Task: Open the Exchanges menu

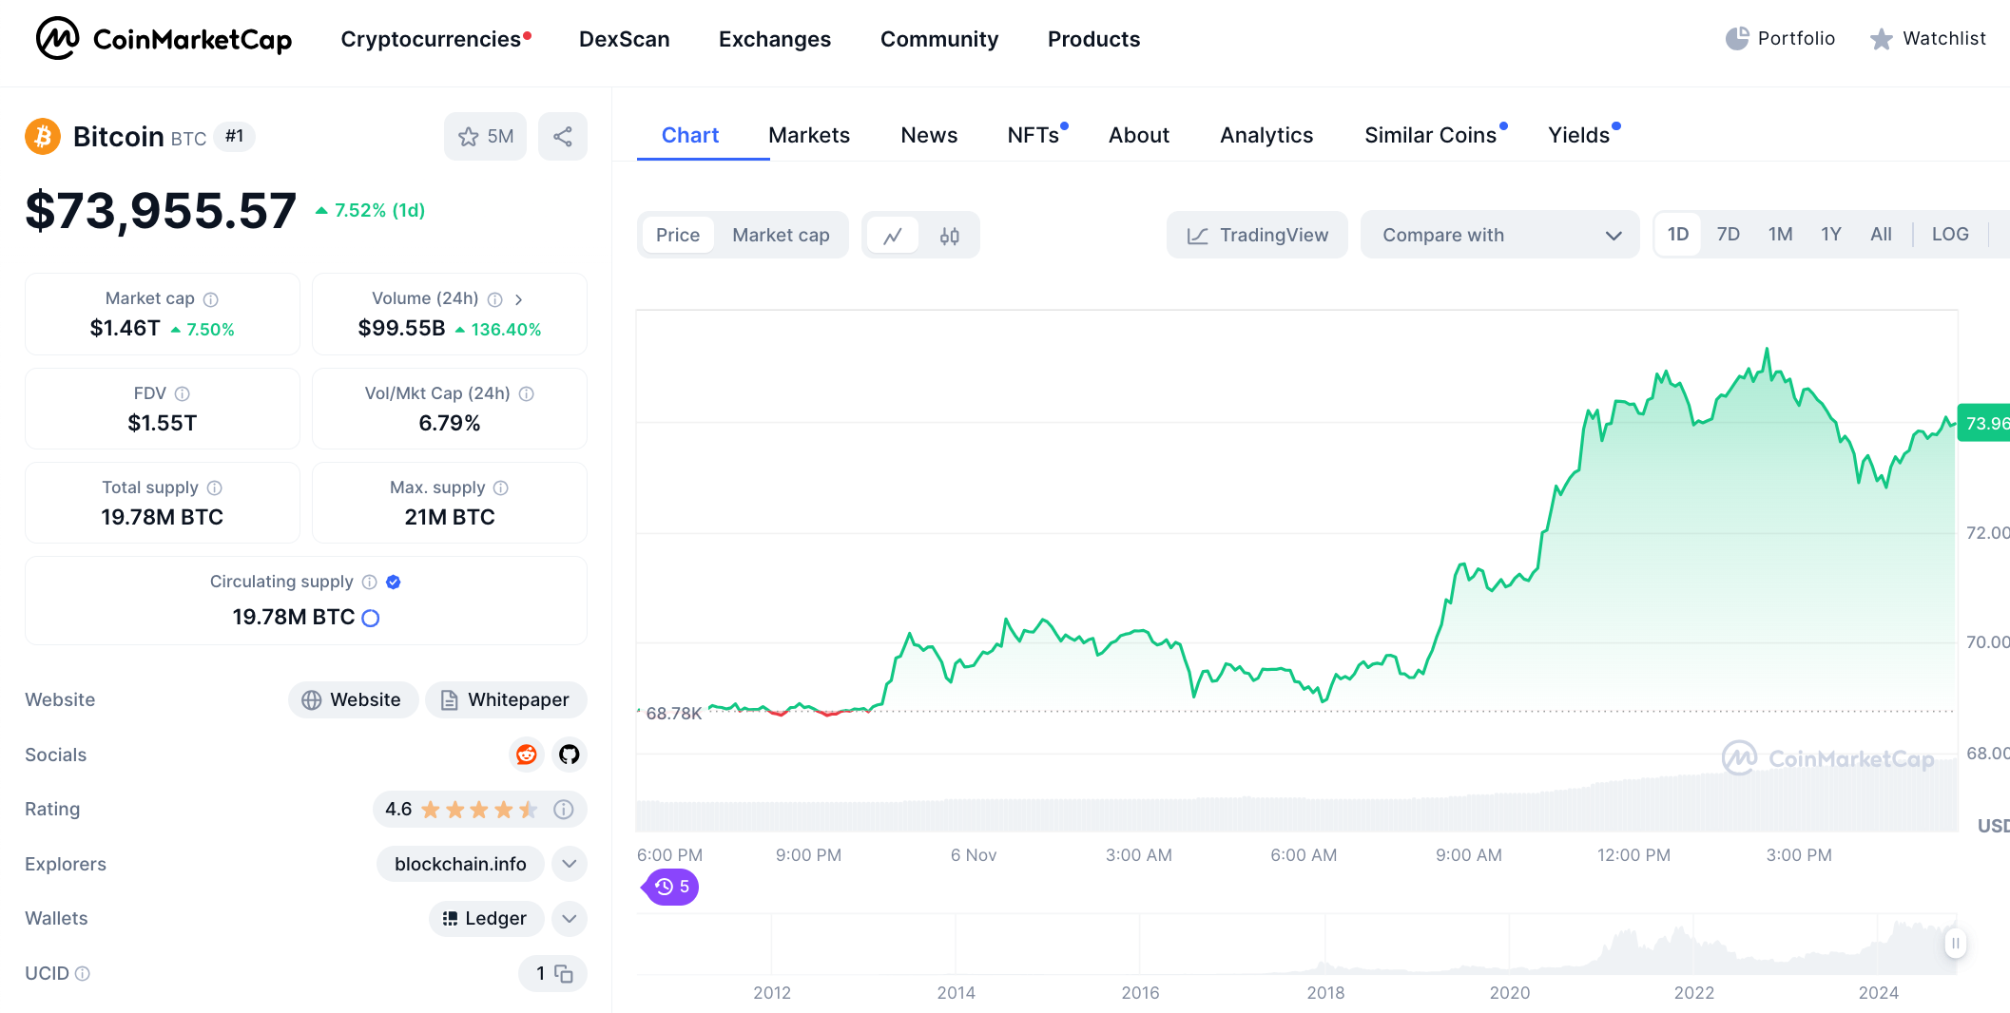Action: 775,39
